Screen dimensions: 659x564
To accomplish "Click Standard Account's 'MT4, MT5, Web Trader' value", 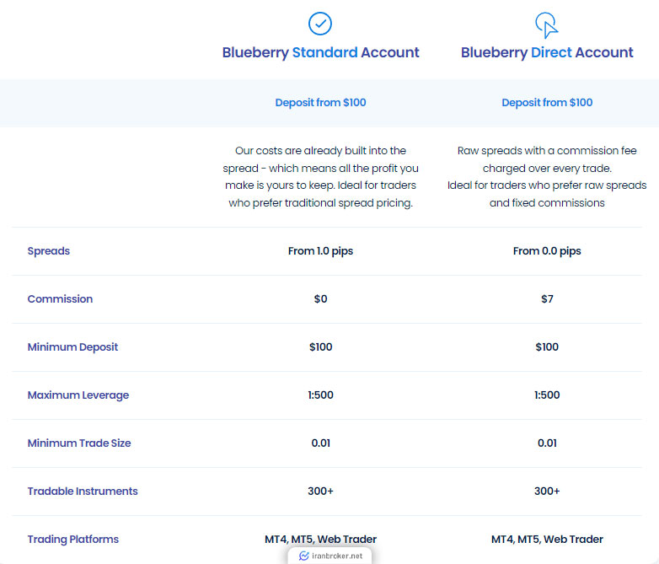I will (x=321, y=540).
